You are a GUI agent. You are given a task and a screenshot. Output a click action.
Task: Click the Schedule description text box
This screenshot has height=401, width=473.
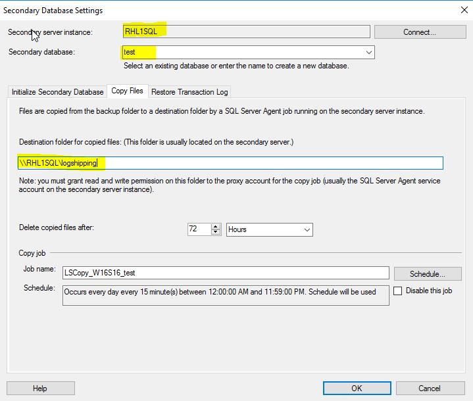point(226,295)
